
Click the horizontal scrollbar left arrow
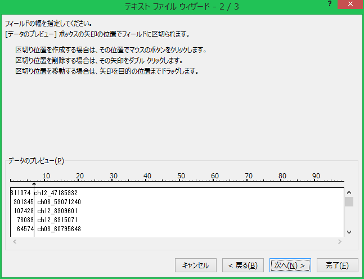14,241
